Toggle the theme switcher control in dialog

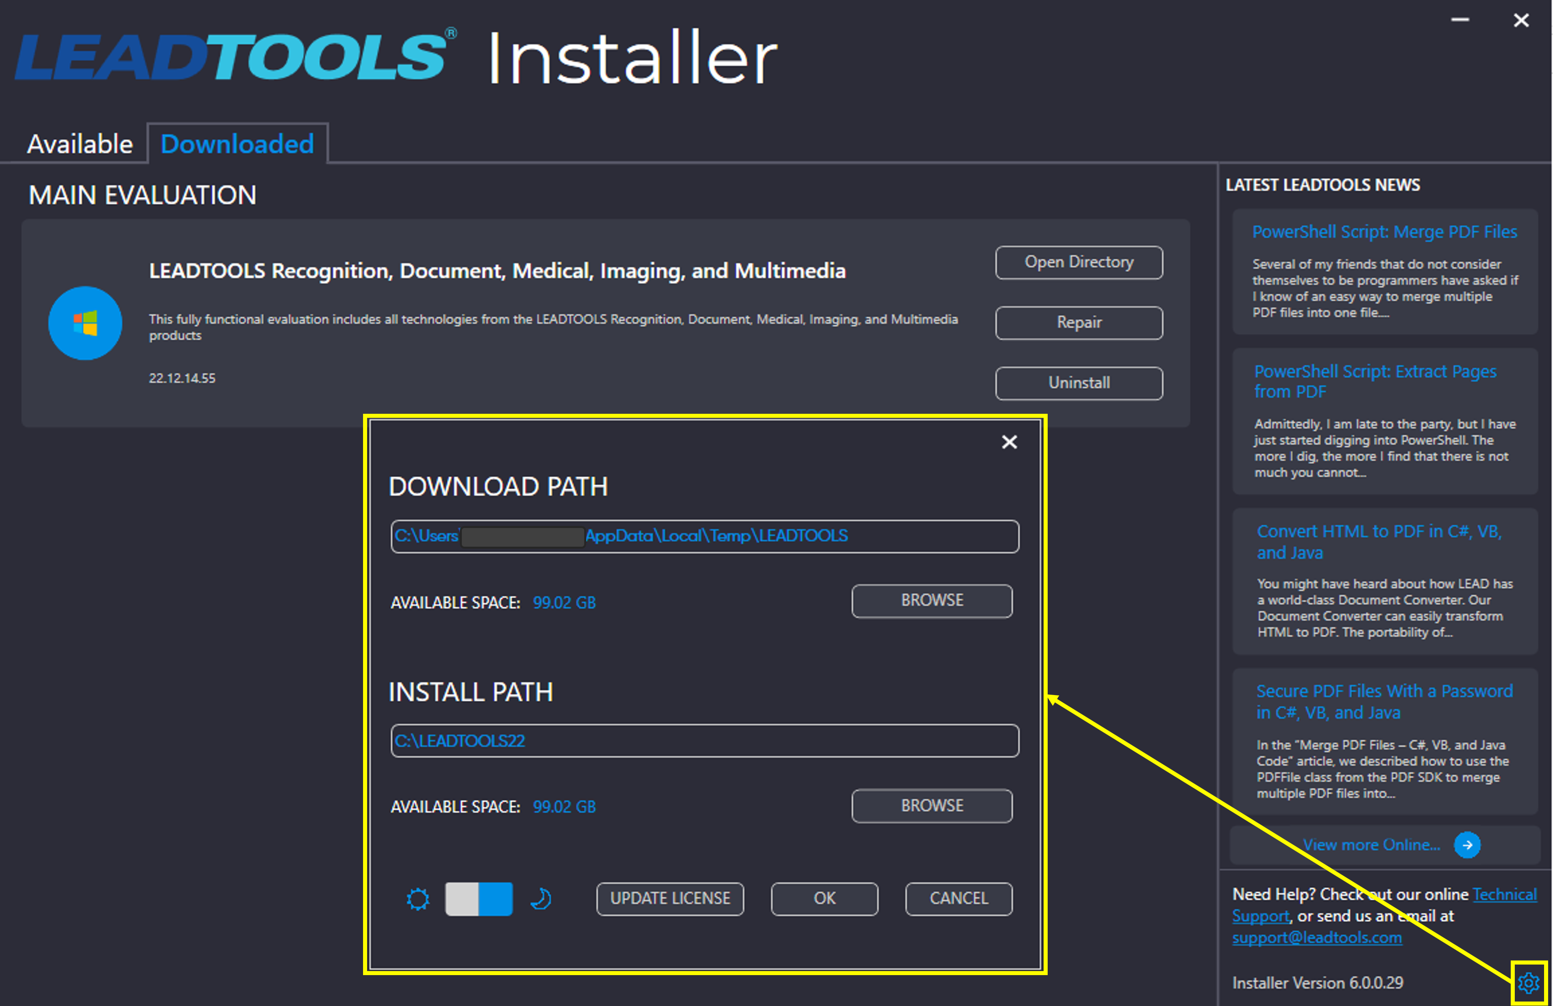[x=475, y=897]
